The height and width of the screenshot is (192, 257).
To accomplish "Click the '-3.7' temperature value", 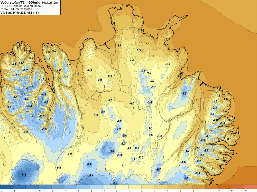I will tap(186, 178).
